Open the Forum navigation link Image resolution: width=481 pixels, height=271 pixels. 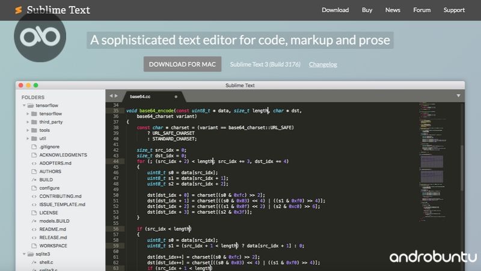coord(422,10)
